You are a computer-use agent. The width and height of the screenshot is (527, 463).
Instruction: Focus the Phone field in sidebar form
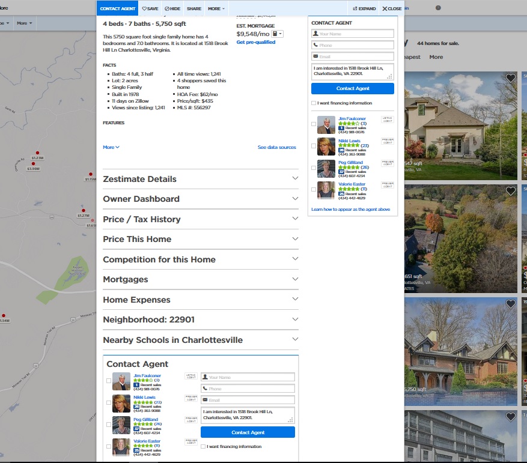(x=353, y=45)
